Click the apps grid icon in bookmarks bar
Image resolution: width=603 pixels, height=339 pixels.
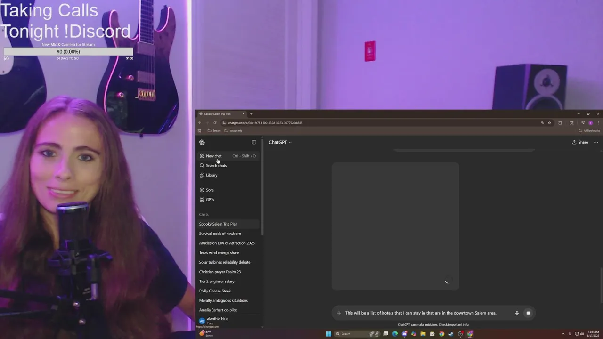(199, 131)
